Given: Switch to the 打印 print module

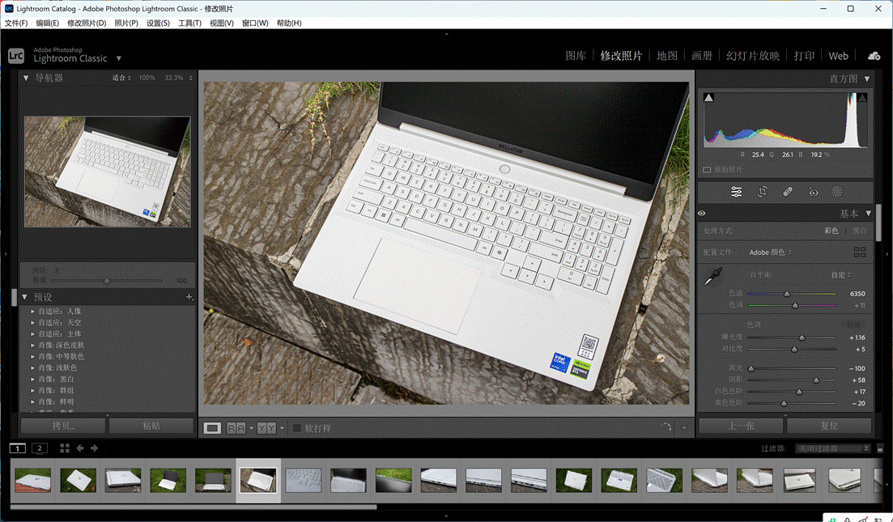Looking at the screenshot, I should pos(804,56).
